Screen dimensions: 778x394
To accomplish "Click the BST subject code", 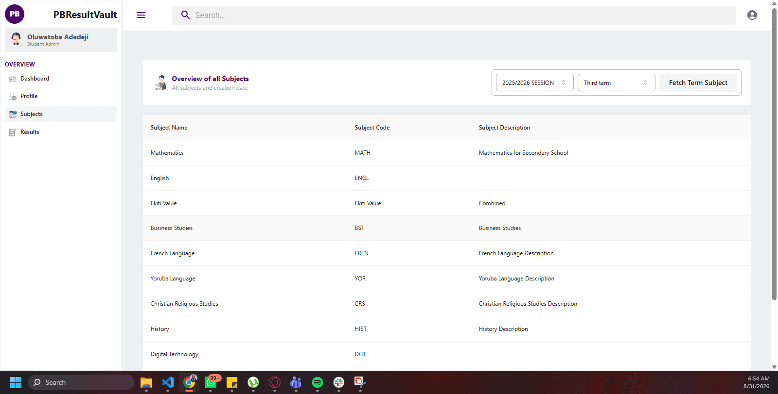I will [x=359, y=228].
